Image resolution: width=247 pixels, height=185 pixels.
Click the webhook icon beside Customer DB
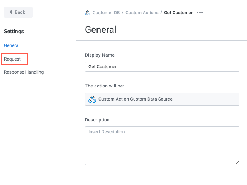click(88, 13)
